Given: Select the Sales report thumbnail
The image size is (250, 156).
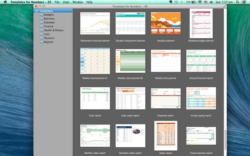Looking at the screenshot, I should tap(166, 136).
